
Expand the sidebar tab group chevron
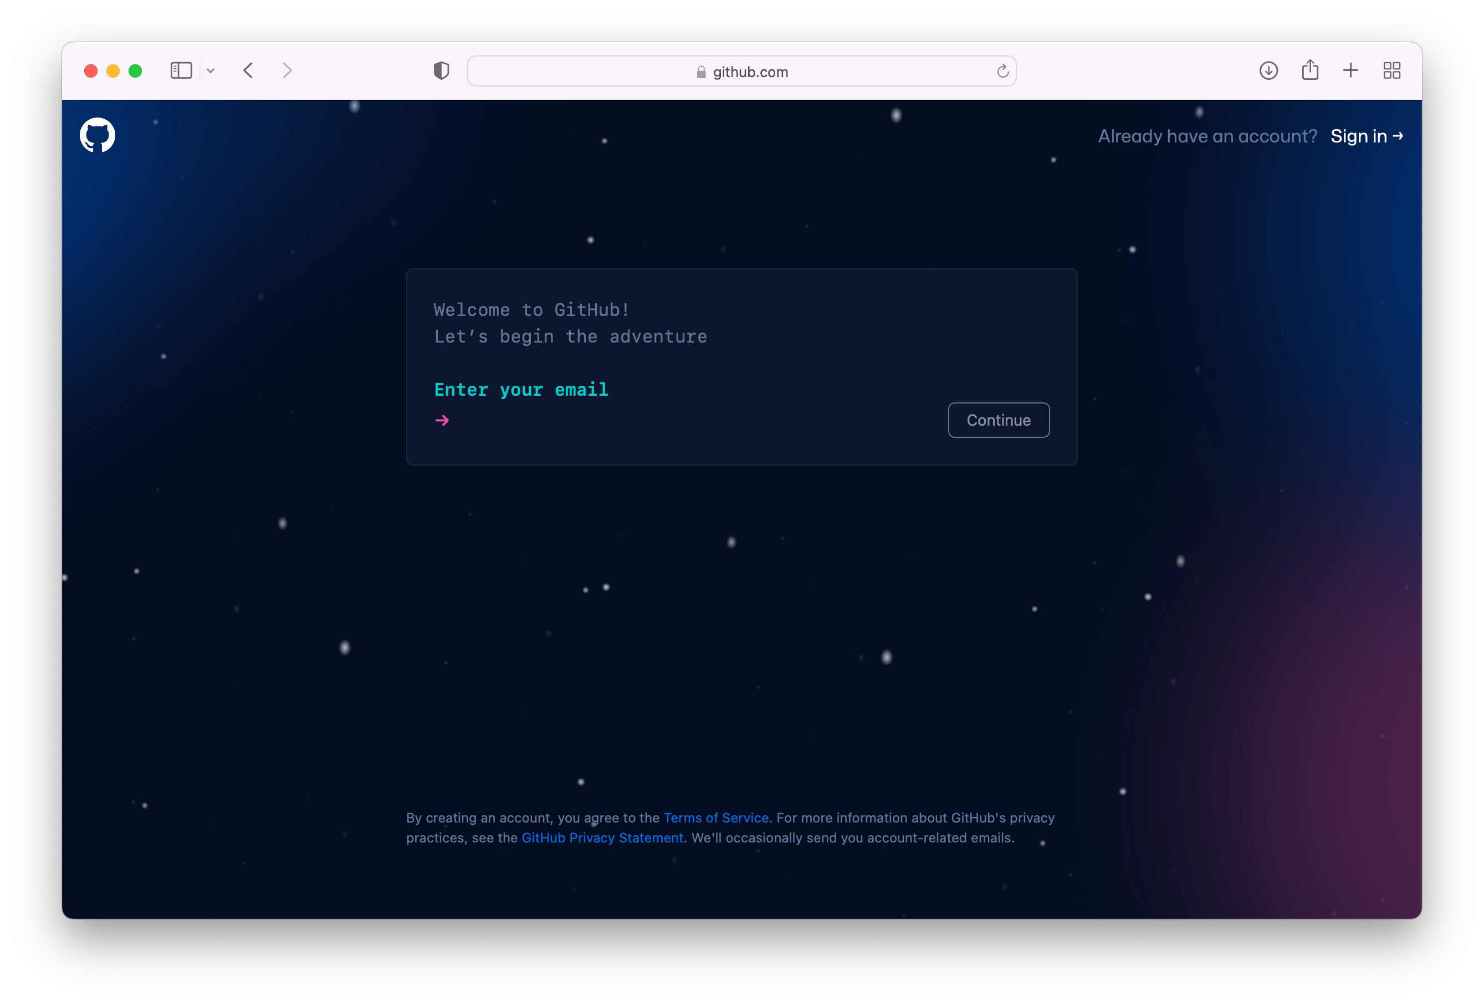click(211, 71)
